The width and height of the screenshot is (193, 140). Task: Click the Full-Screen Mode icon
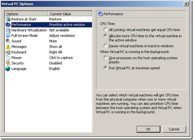coord(8,36)
